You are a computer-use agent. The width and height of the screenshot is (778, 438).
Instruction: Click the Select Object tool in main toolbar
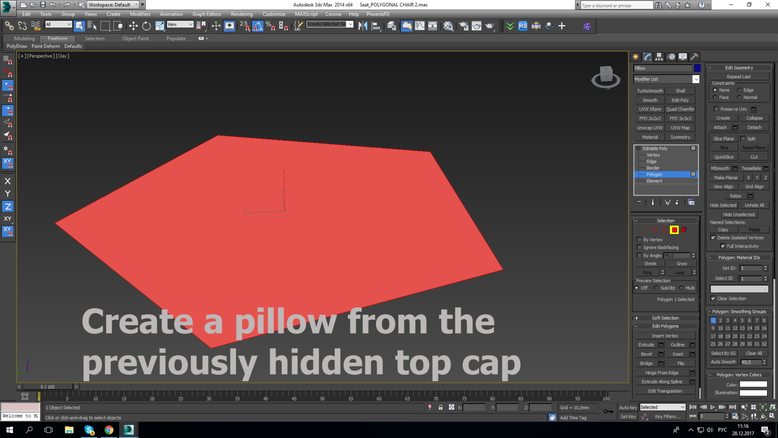[79, 26]
